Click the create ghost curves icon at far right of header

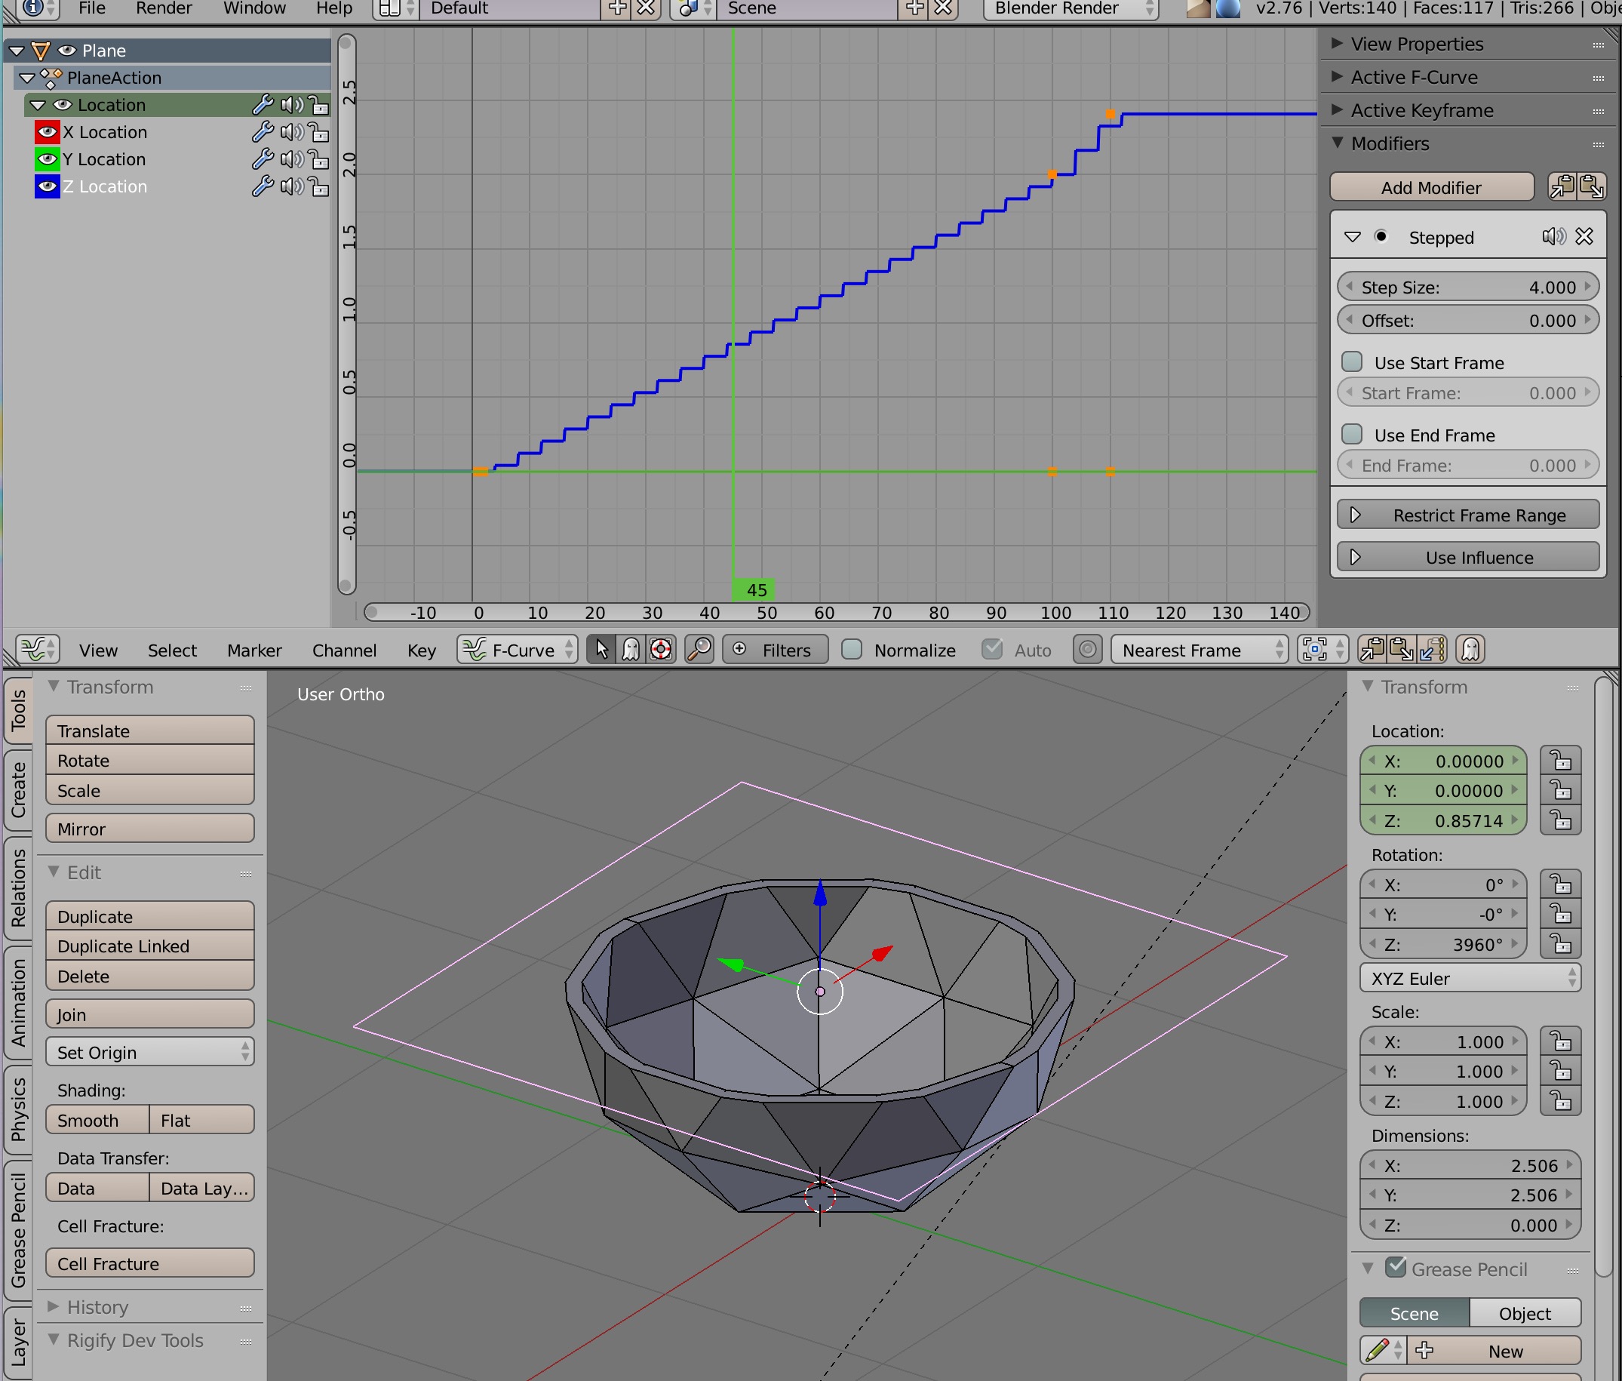point(1471,650)
